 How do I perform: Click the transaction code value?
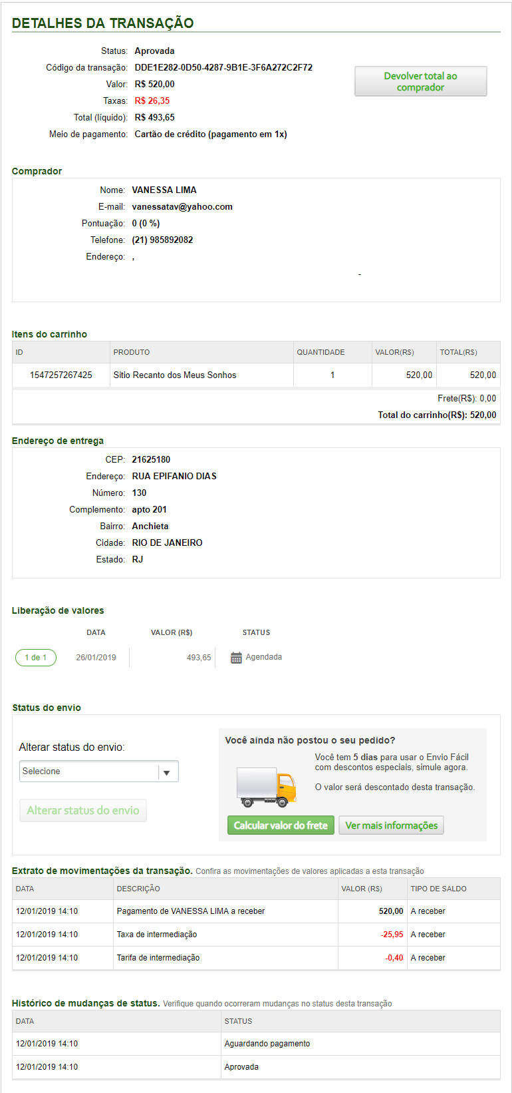click(x=223, y=68)
